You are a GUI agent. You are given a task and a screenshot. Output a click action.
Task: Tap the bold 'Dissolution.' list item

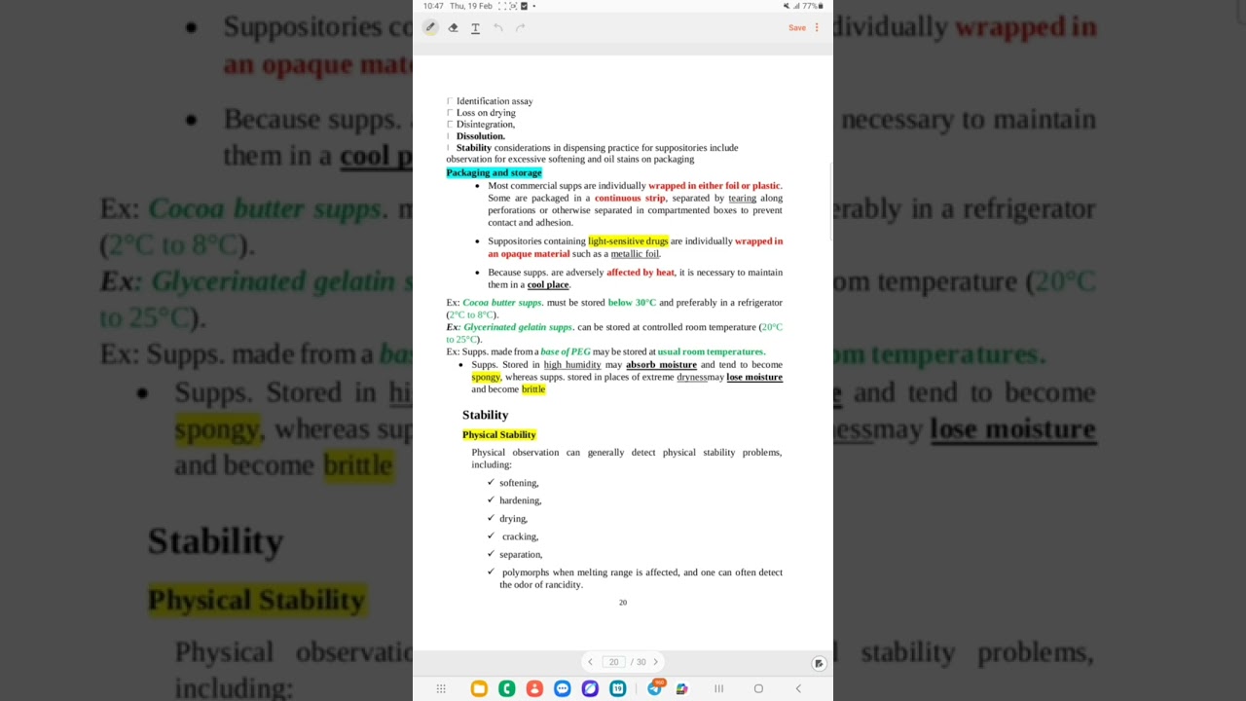tap(481, 136)
